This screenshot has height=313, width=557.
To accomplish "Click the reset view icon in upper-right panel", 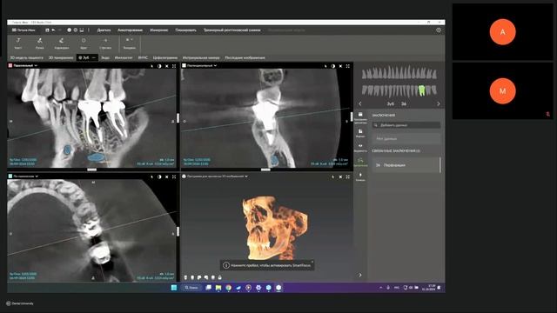I will pos(340,66).
